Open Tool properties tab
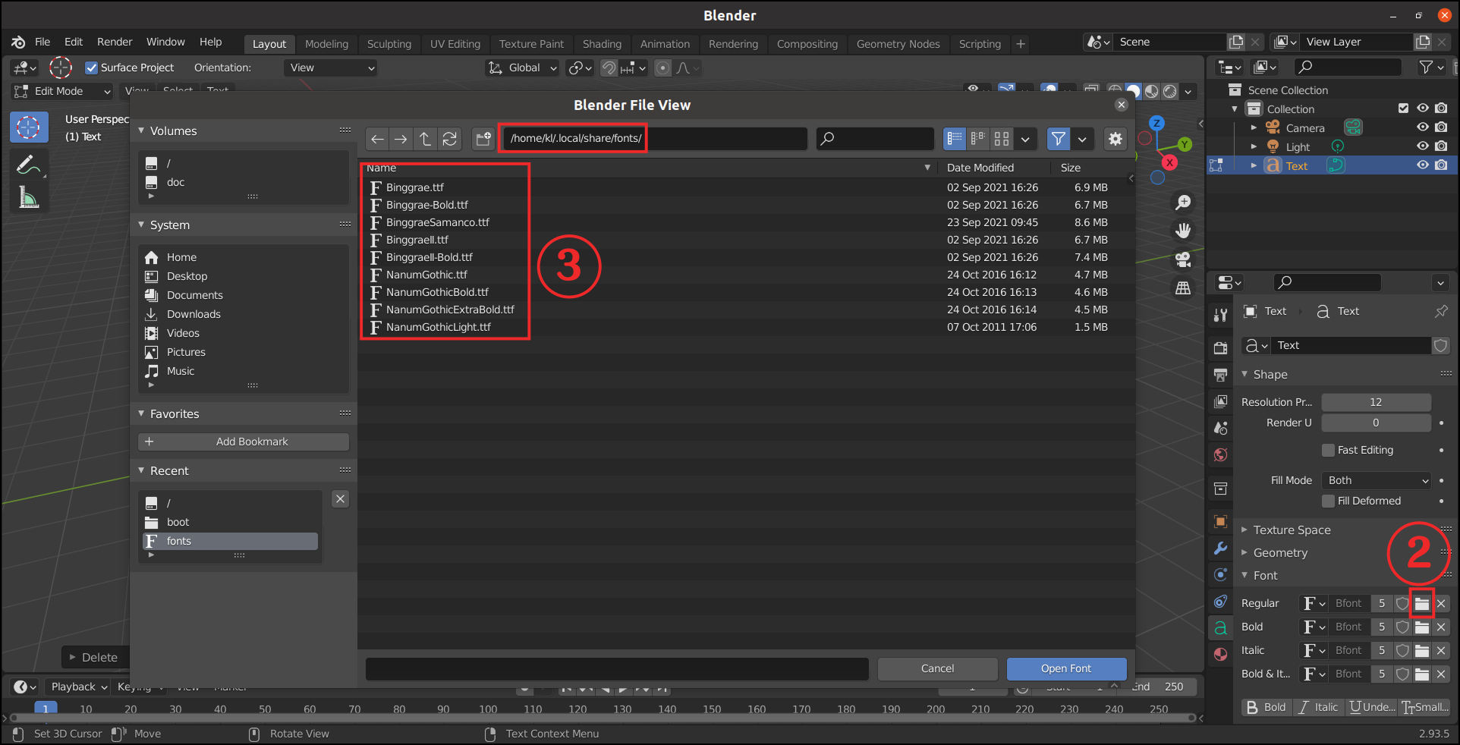This screenshot has width=1460, height=745. tap(1220, 316)
